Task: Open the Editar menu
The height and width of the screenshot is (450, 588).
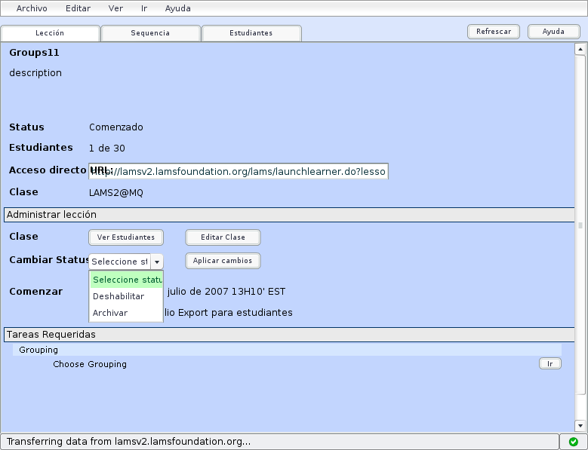Action: (x=78, y=9)
